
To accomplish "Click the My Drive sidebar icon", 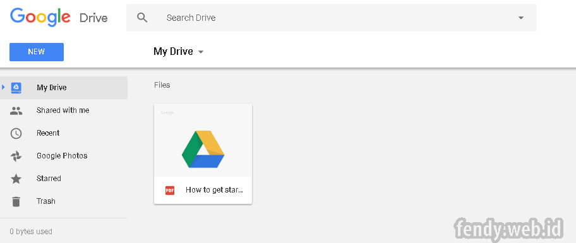I will point(16,88).
